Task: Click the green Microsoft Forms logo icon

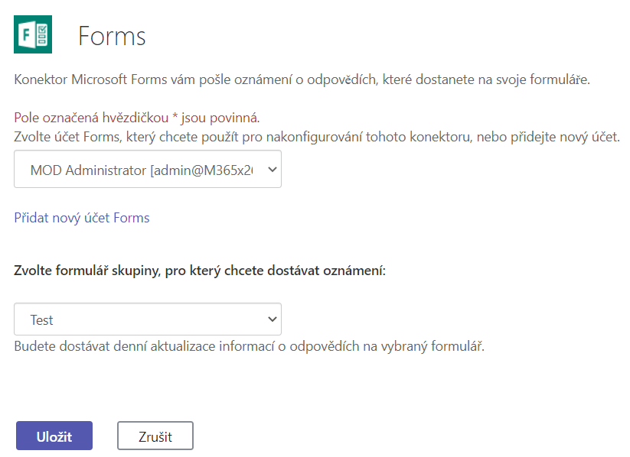Action: 33,34
